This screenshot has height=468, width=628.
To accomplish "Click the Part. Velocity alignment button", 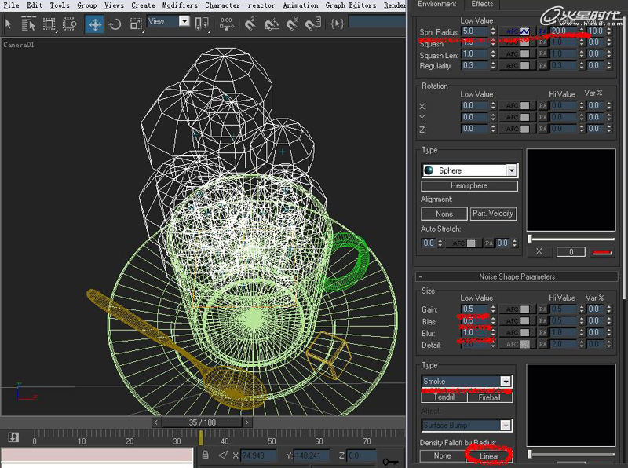I will (x=493, y=214).
